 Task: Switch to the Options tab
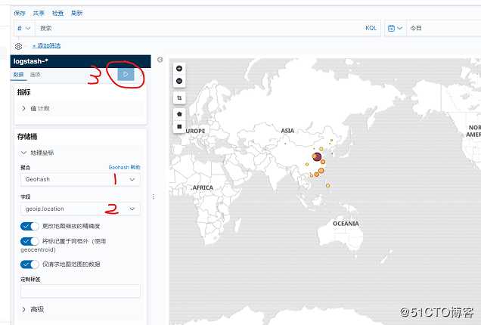click(36, 75)
